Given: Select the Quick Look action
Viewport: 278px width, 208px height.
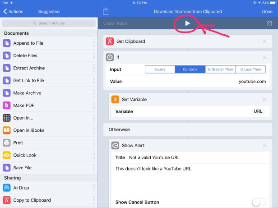Looking at the screenshot, I should (x=25, y=155).
